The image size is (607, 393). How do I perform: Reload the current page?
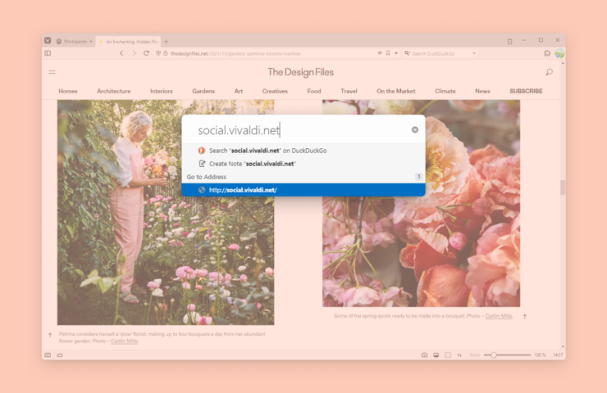(x=146, y=53)
